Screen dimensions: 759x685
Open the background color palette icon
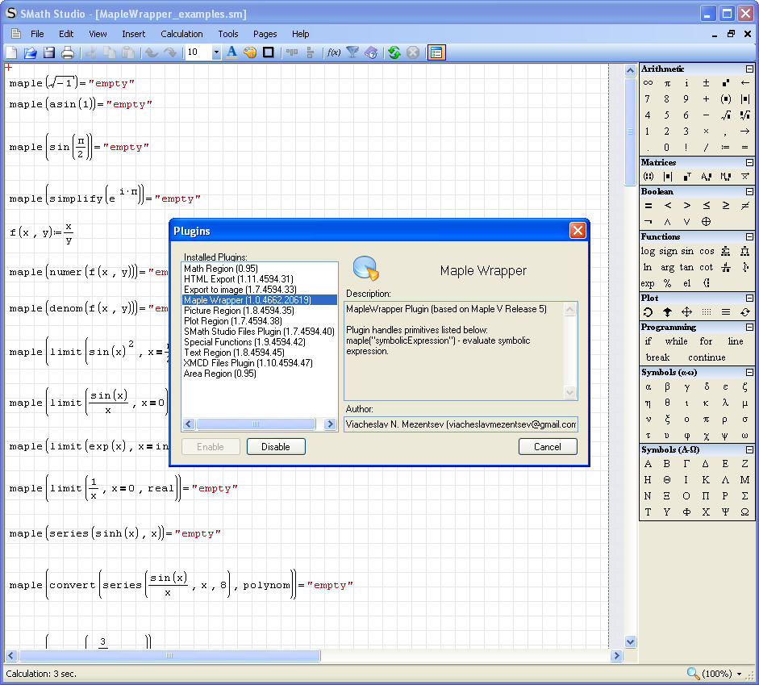[x=250, y=52]
